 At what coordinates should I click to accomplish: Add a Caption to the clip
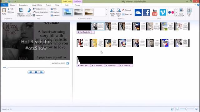[x=55, y=12]
